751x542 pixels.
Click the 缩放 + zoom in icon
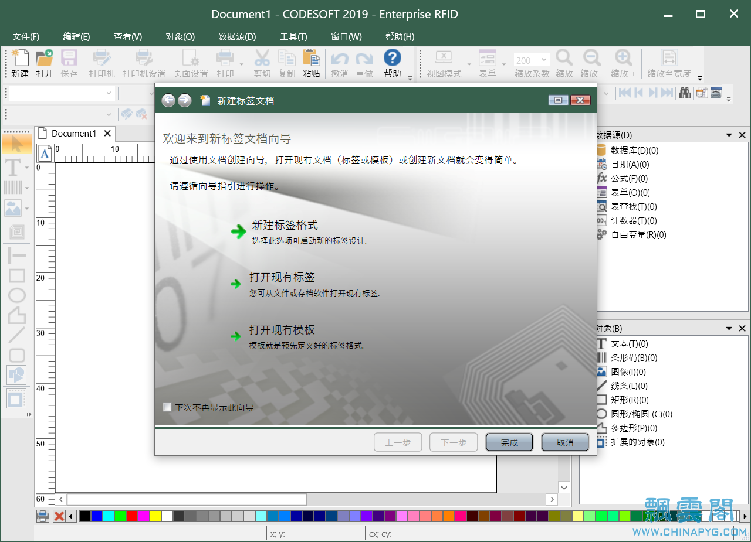pyautogui.click(x=623, y=64)
